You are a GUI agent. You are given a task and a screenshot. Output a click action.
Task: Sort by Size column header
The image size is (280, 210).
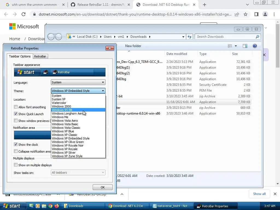coord(235,54)
